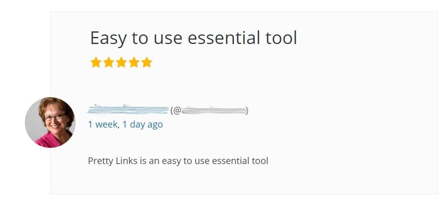The image size is (447, 204).
Task: Open the reviewer's circular profile photo
Action: [50, 123]
